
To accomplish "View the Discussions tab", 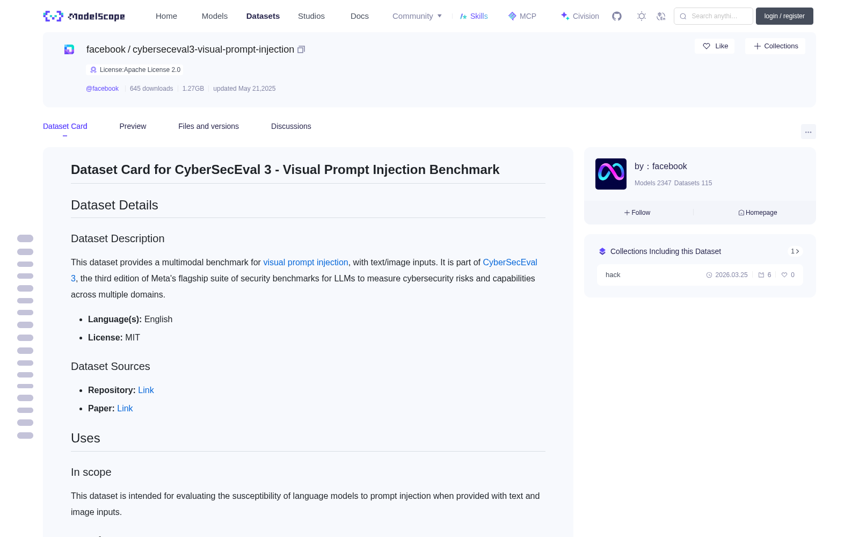I will pos(291,126).
